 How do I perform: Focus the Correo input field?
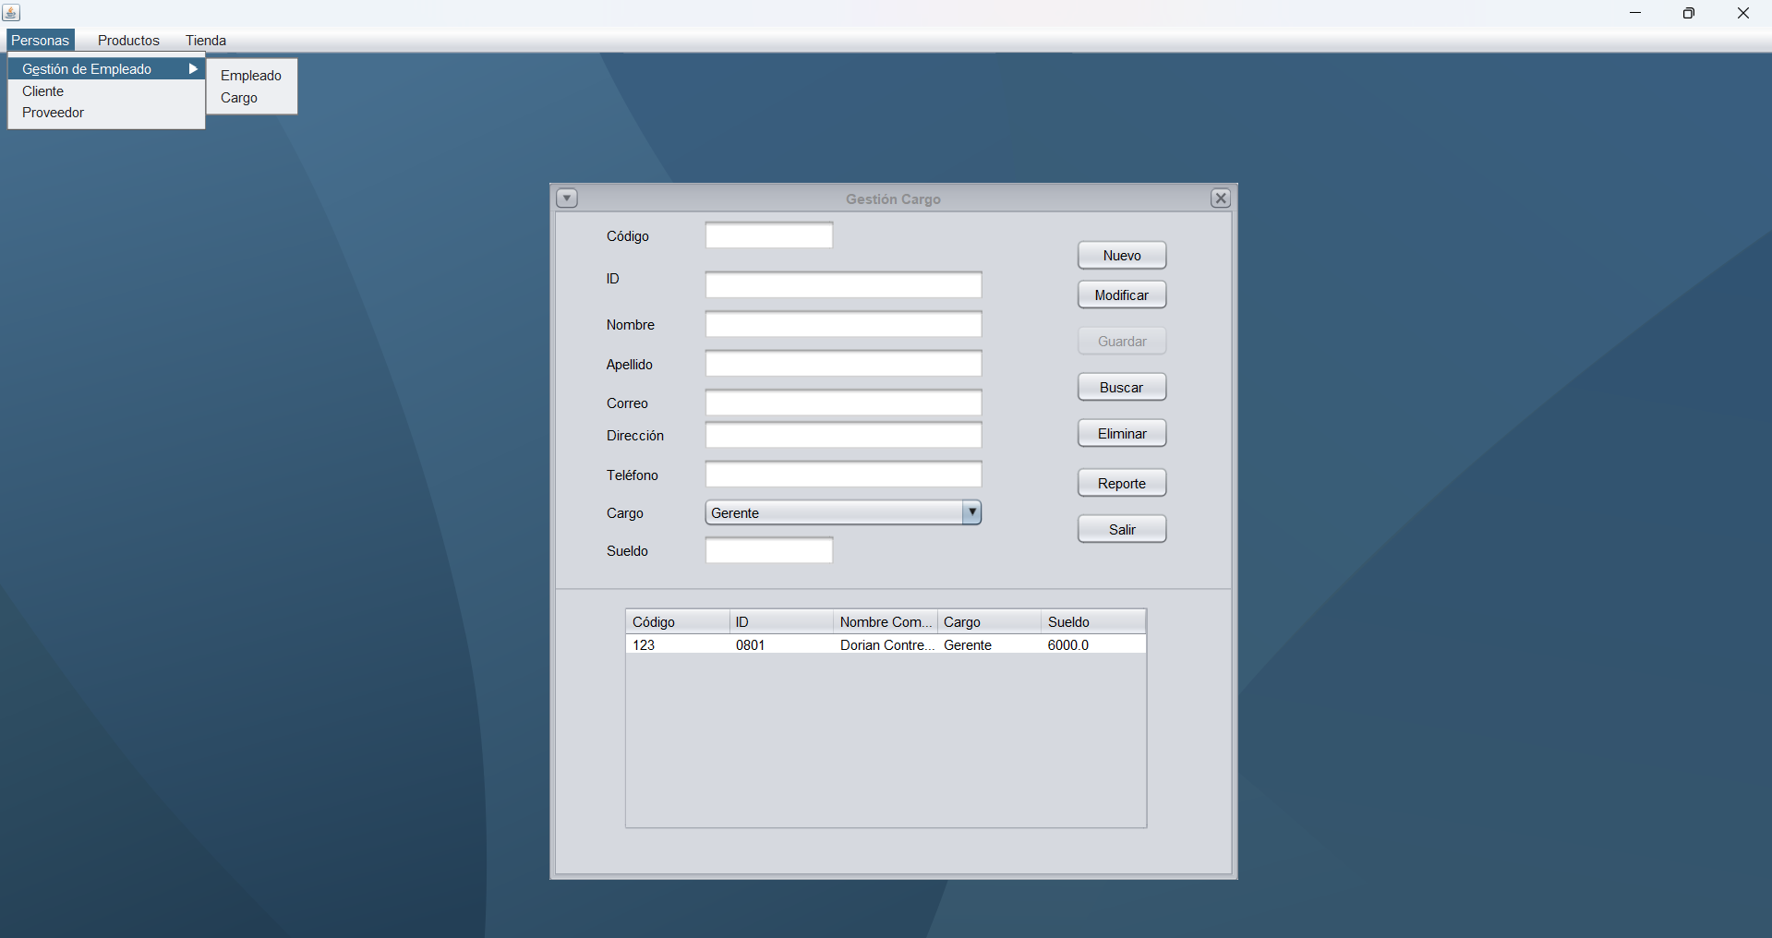[843, 403]
